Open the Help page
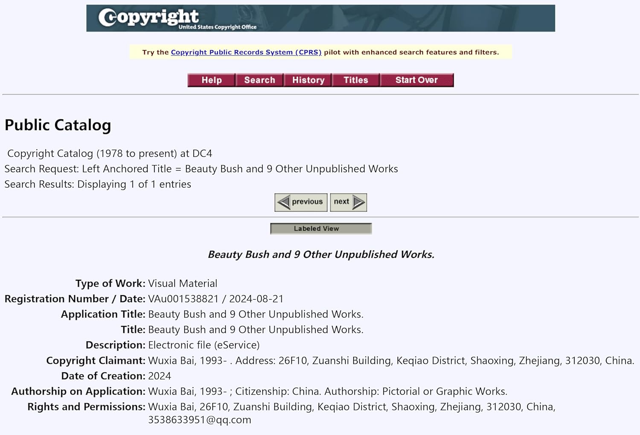This screenshot has height=435, width=640. pos(212,80)
